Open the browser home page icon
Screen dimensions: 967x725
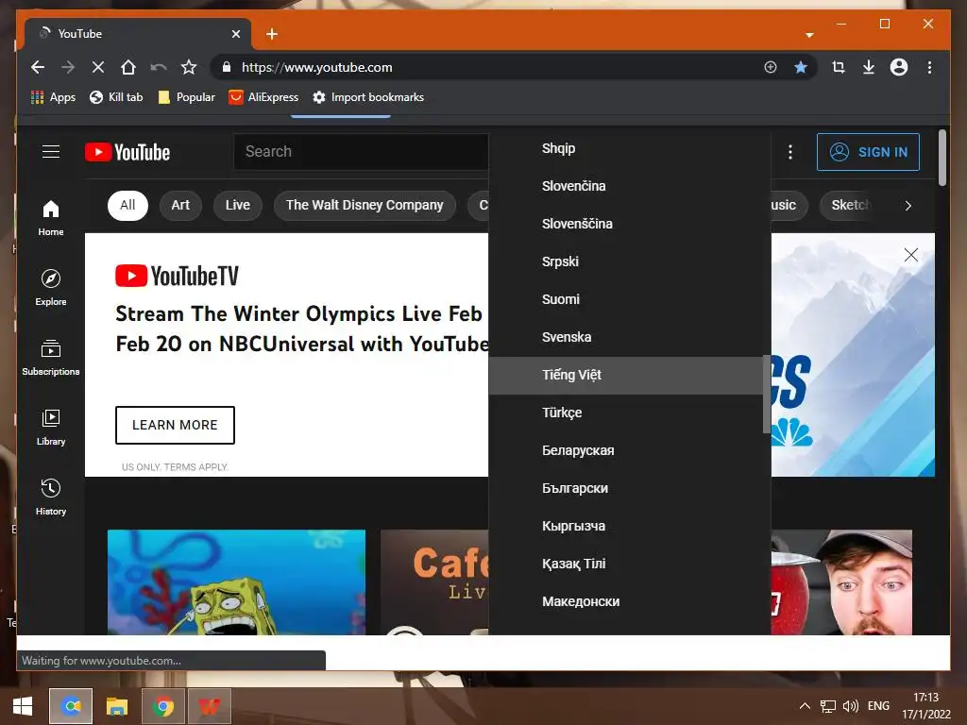click(128, 67)
